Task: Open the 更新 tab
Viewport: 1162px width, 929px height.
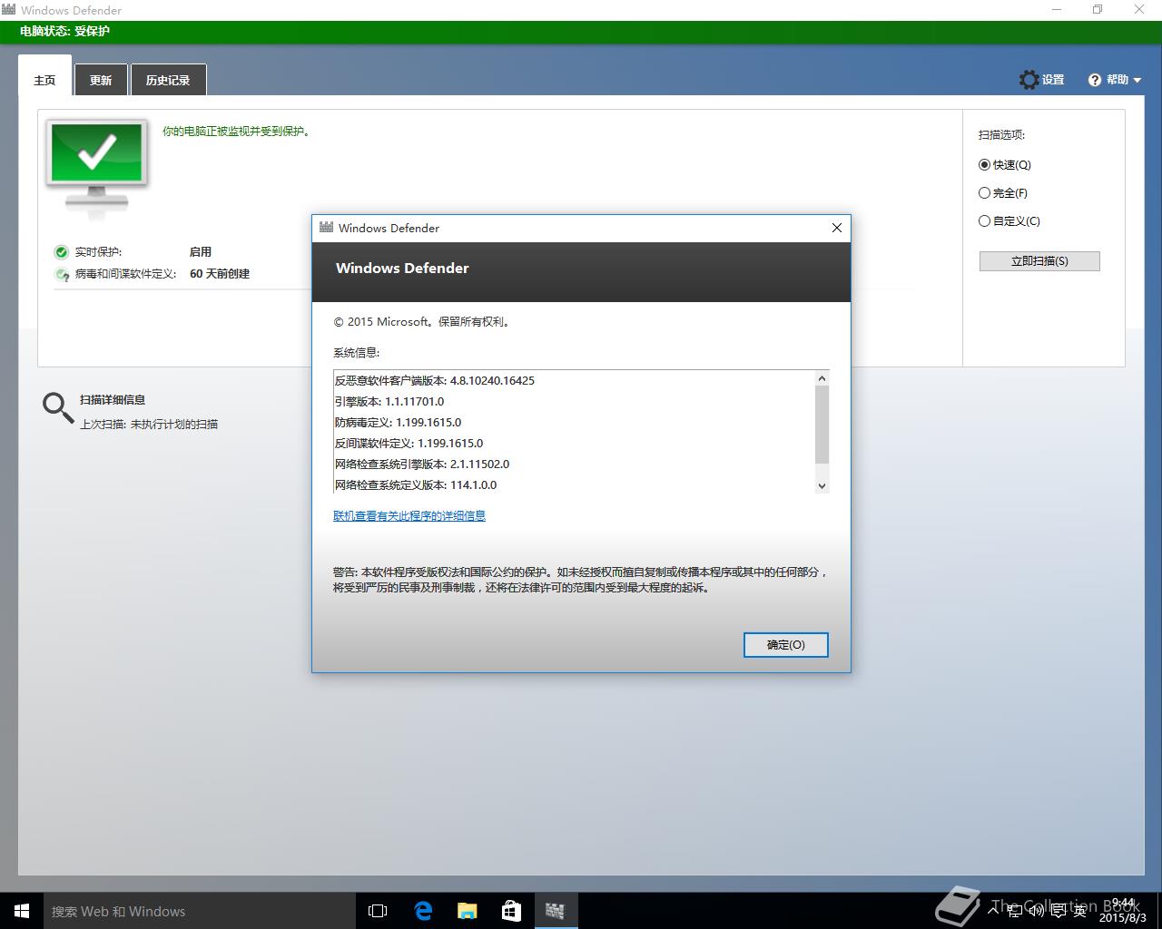Action: pos(101,80)
